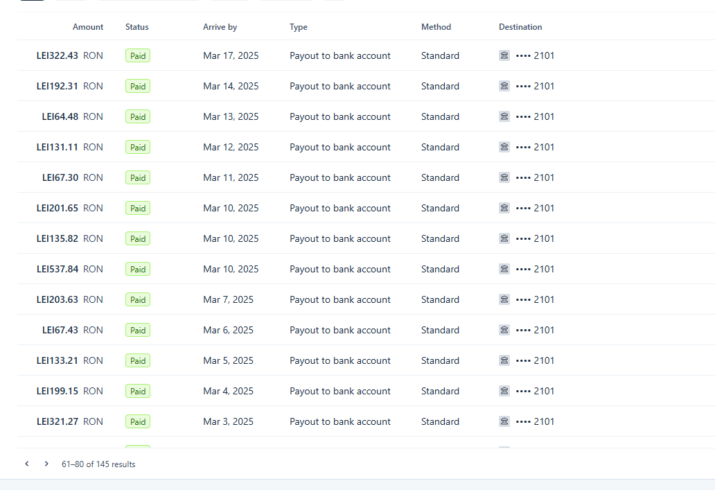This screenshot has width=715, height=490.
Task: Click the Mar 17, 2025 arrival date
Action: (231, 55)
